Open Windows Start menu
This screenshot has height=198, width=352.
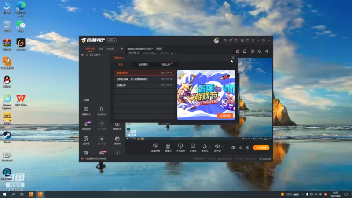point(4,194)
